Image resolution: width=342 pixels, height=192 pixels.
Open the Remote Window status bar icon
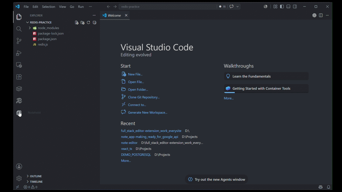tap(18, 187)
